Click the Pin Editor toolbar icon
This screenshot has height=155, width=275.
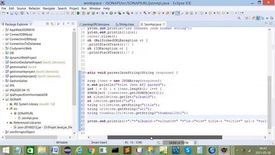coord(241,13)
